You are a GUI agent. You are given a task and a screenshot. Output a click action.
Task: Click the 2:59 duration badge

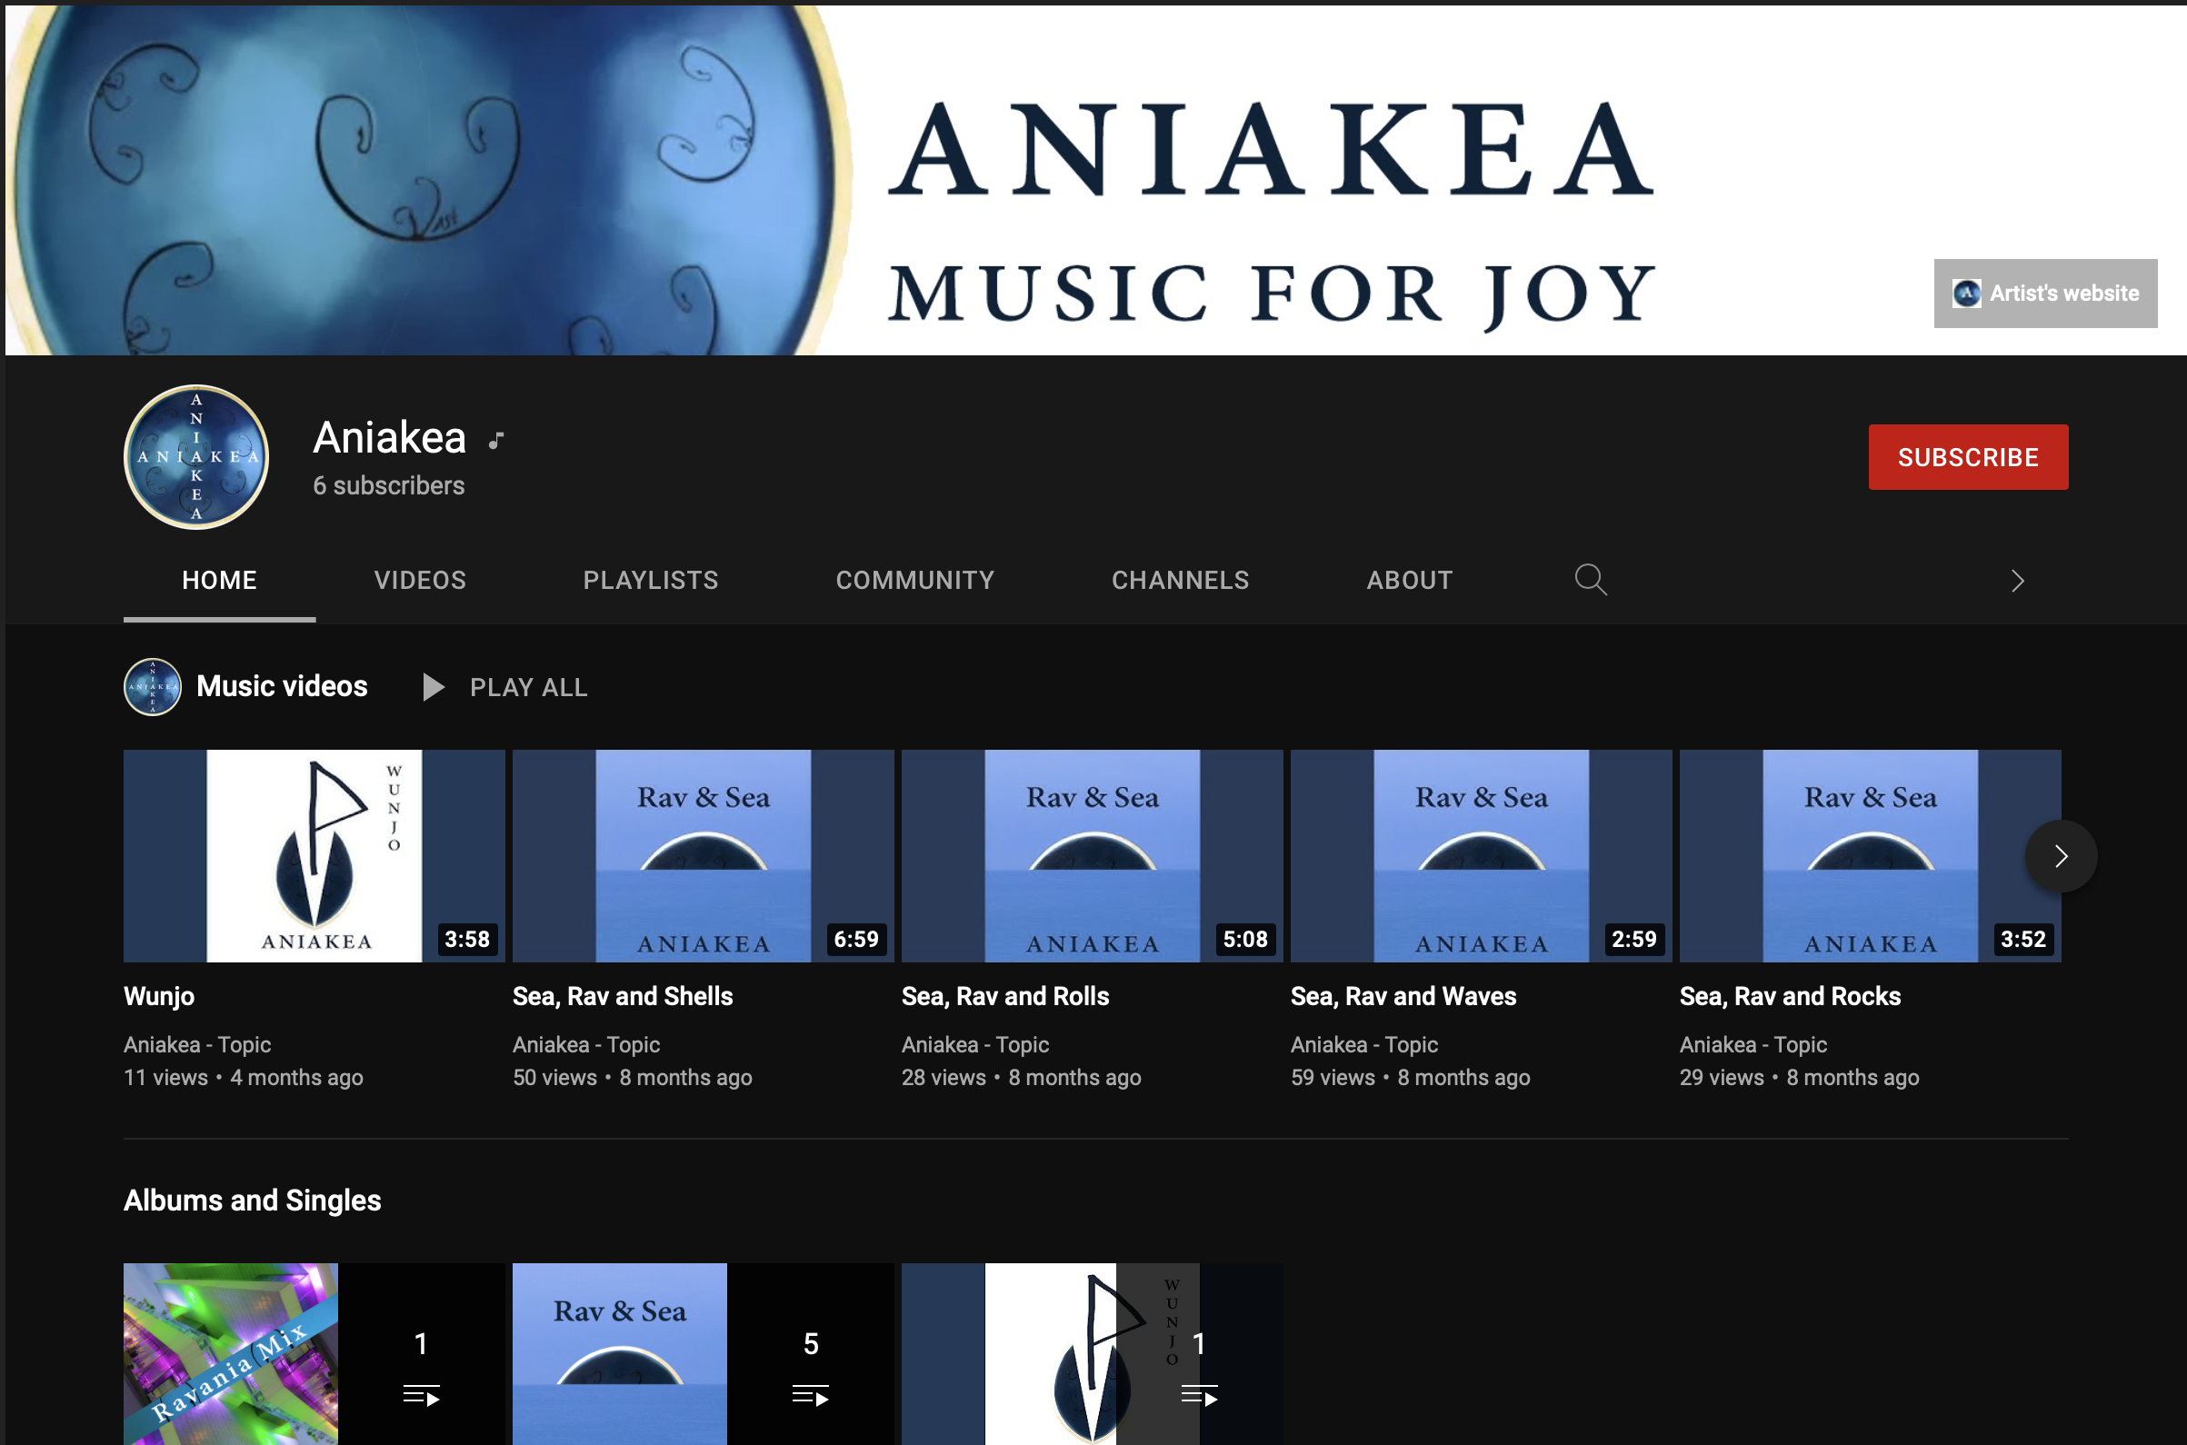click(1634, 939)
